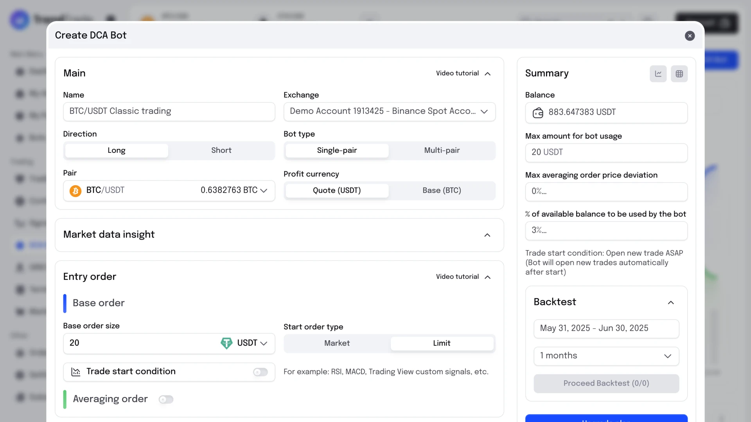This screenshot has height=422, width=751.
Task: Click the chart icon next to Trade start condition
Action: tap(76, 372)
